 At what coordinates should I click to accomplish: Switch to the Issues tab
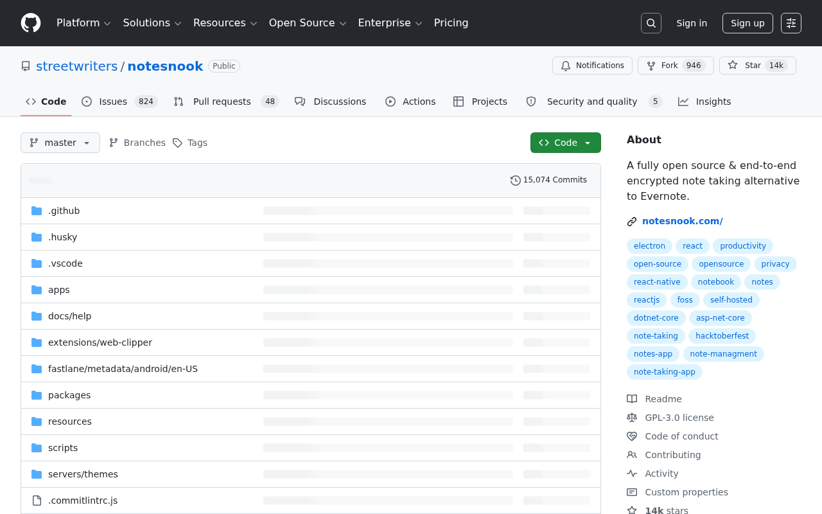click(x=119, y=102)
